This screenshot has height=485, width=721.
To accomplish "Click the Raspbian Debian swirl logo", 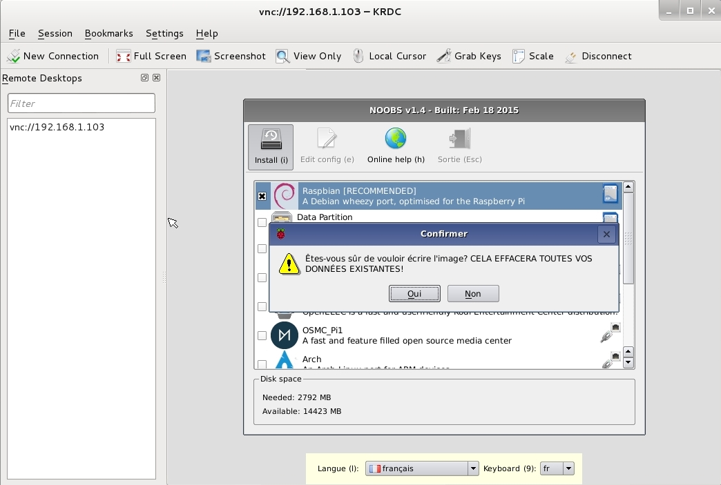I will [x=285, y=196].
